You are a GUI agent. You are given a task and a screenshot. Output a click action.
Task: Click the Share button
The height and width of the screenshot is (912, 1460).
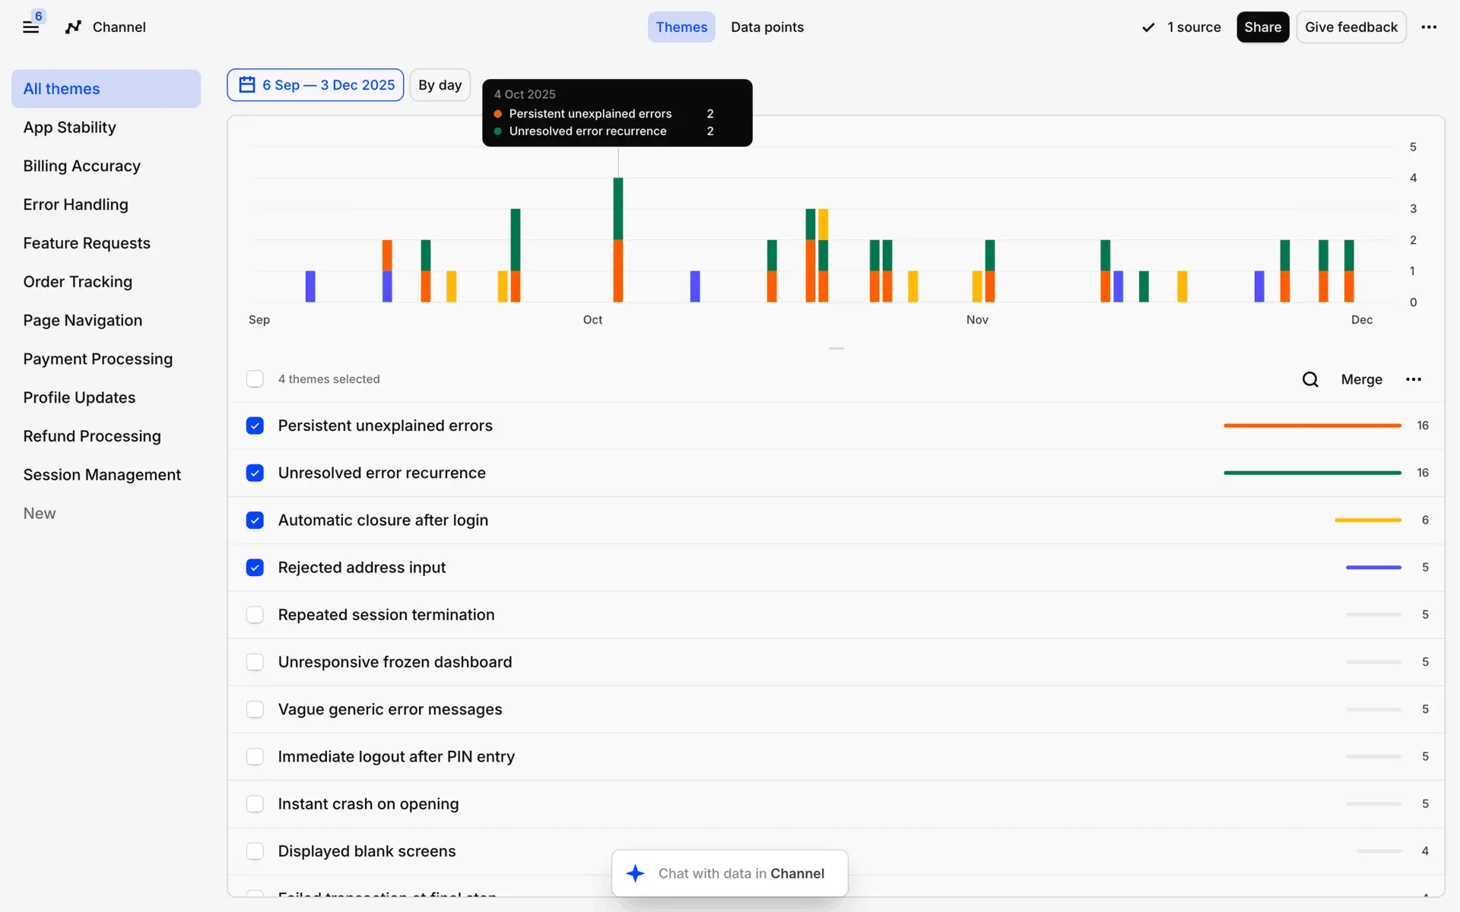(x=1262, y=27)
